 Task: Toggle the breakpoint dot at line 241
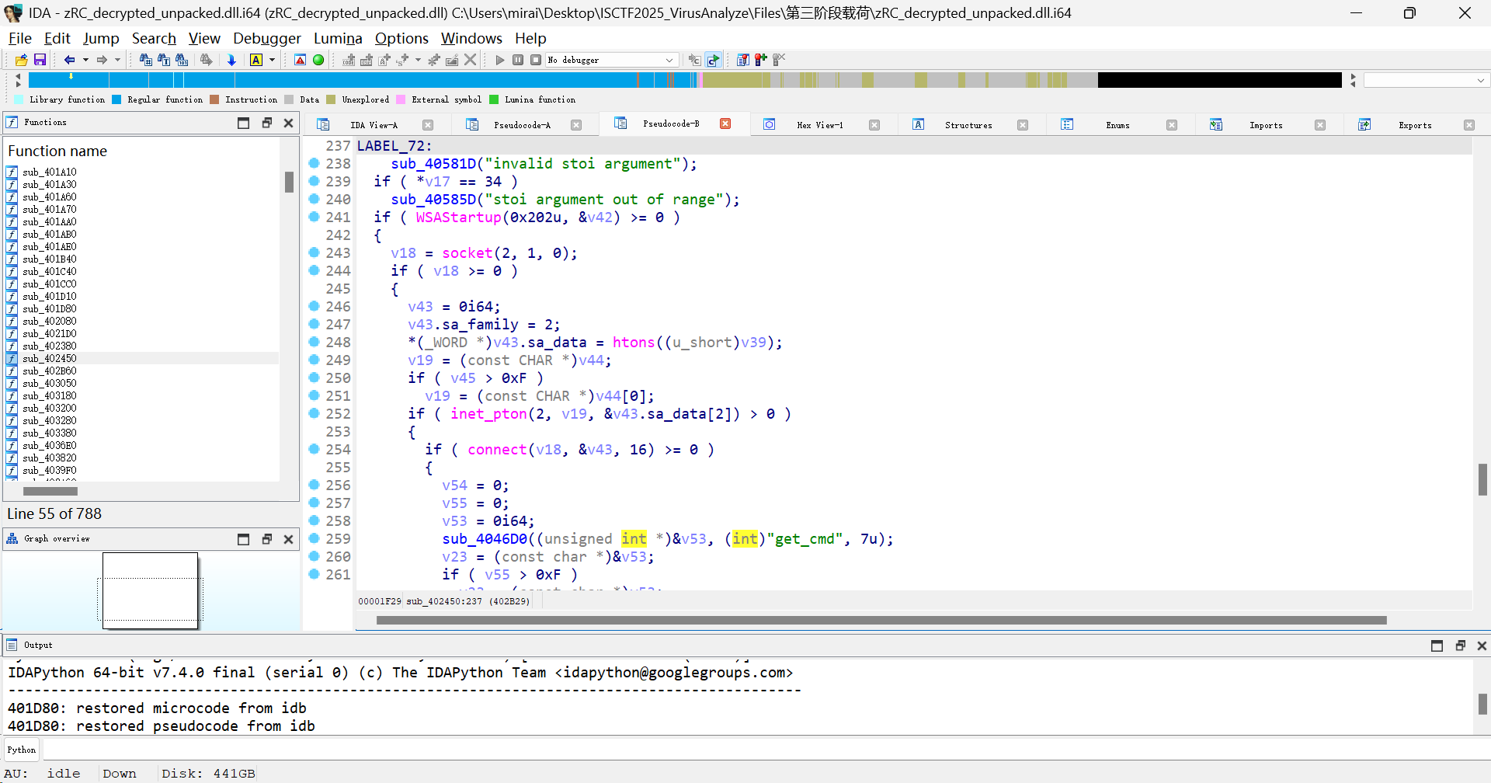(x=315, y=217)
